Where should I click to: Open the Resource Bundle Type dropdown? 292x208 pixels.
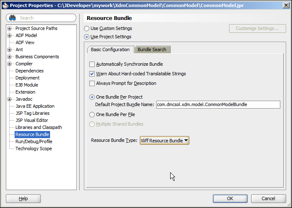[x=164, y=141]
